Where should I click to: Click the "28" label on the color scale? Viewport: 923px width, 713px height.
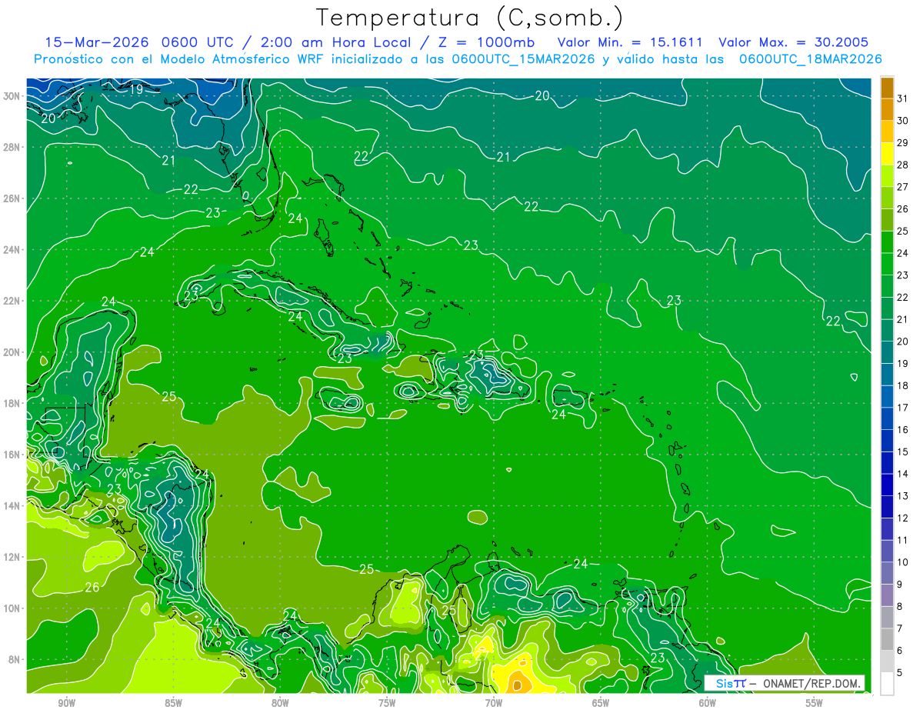[x=903, y=164]
